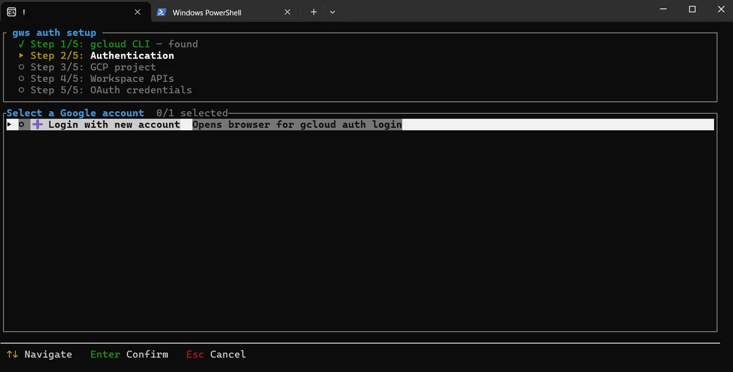Maximize the terminal window
The width and height of the screenshot is (733, 372).
pyautogui.click(x=692, y=9)
